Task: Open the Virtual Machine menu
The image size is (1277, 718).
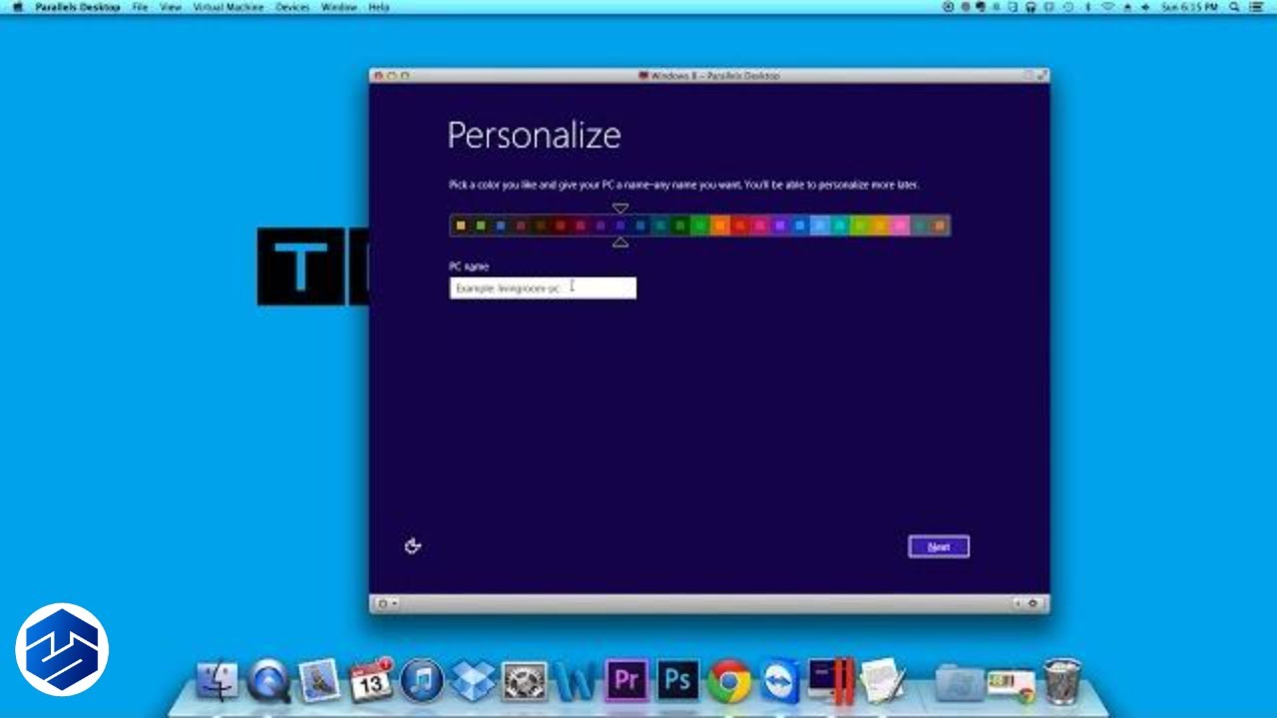Action: (x=229, y=7)
